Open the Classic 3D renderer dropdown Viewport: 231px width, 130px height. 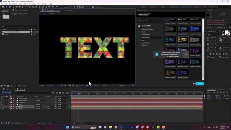123,86
